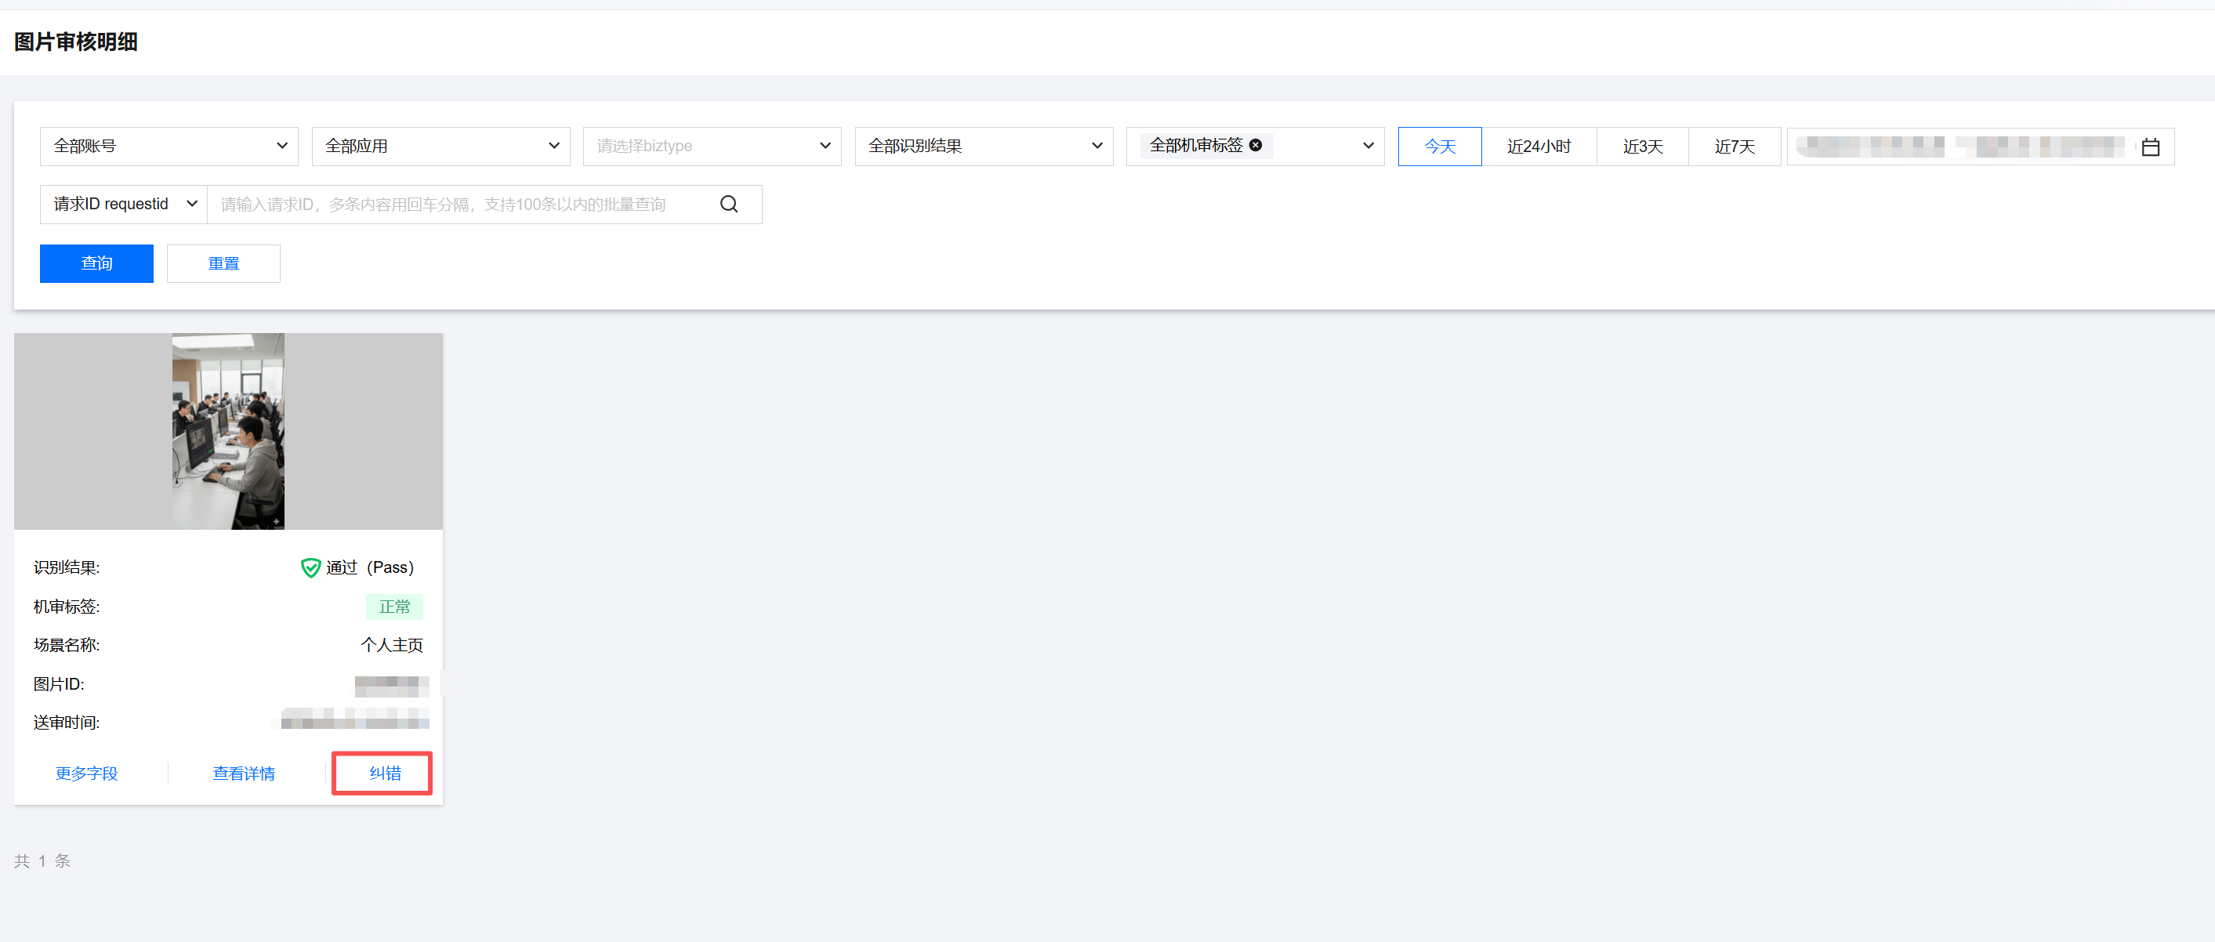The image size is (2215, 942).
Task: Open the 请求ID requestid type selector
Action: (x=123, y=204)
